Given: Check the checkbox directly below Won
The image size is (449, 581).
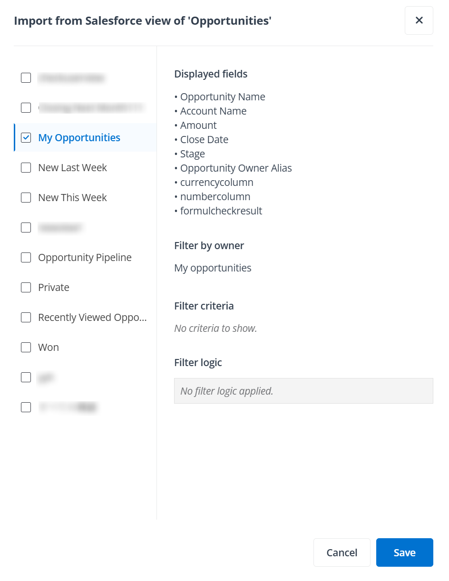Looking at the screenshot, I should [26, 377].
